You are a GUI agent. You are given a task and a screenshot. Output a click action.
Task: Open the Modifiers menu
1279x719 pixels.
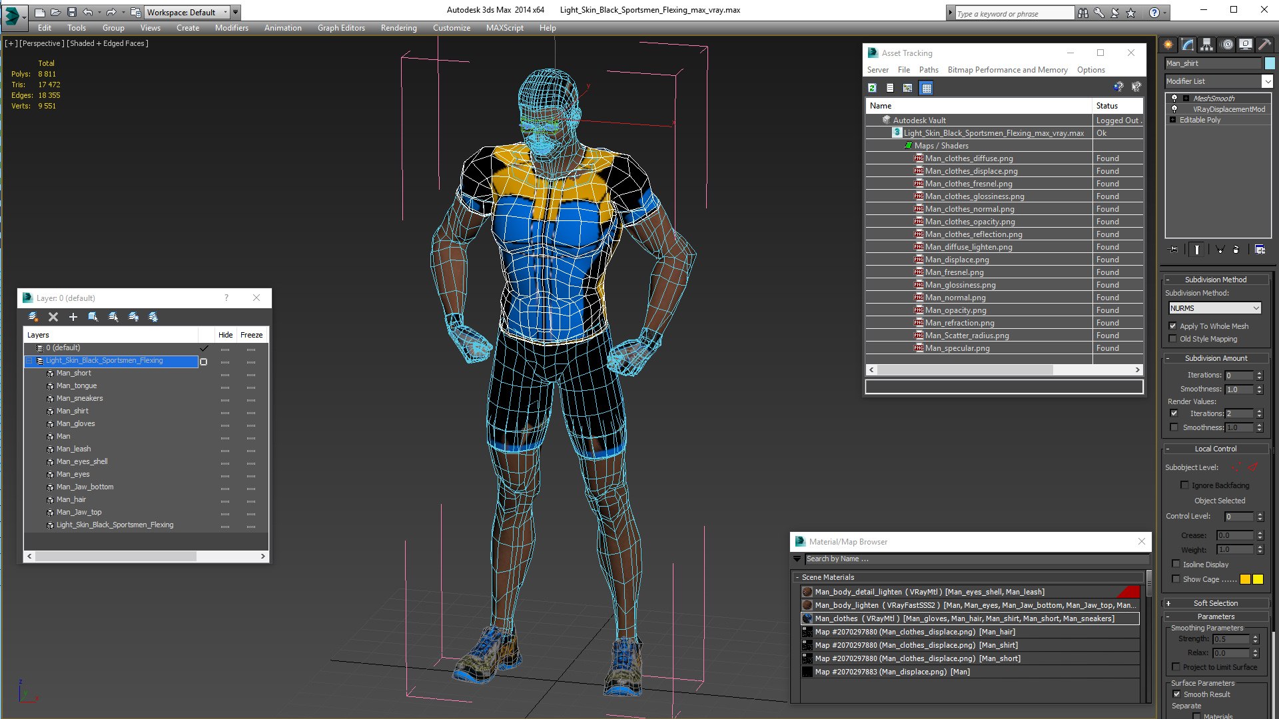coord(231,28)
